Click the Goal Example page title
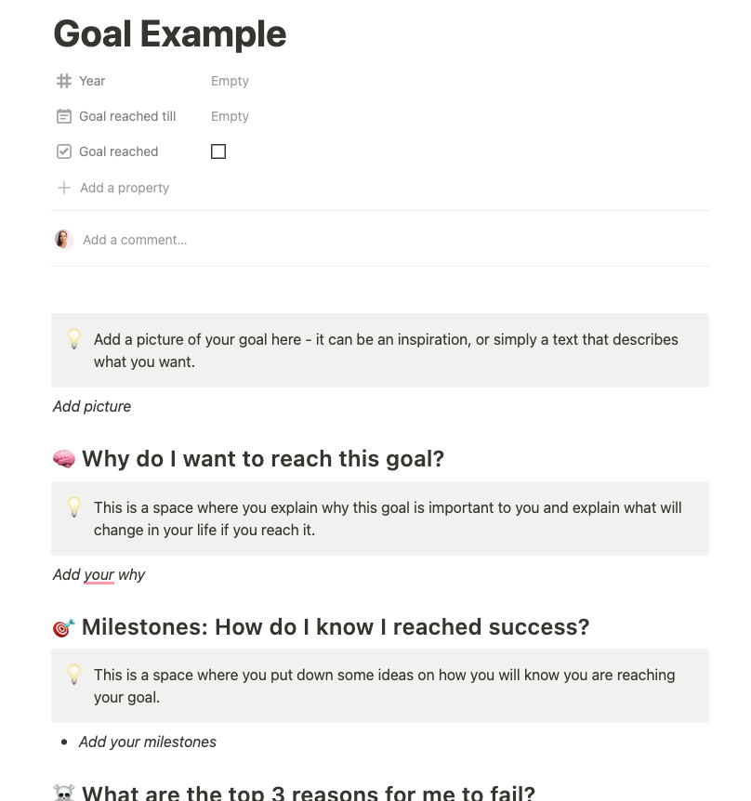Viewport: 751px width, 801px height. pos(170,34)
